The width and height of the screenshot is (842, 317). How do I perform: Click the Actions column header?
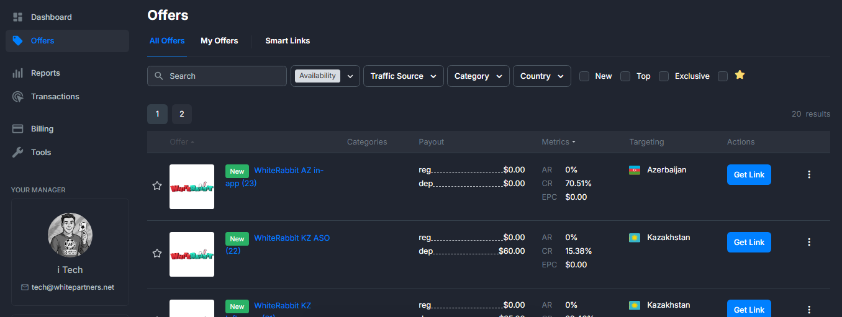pos(741,142)
